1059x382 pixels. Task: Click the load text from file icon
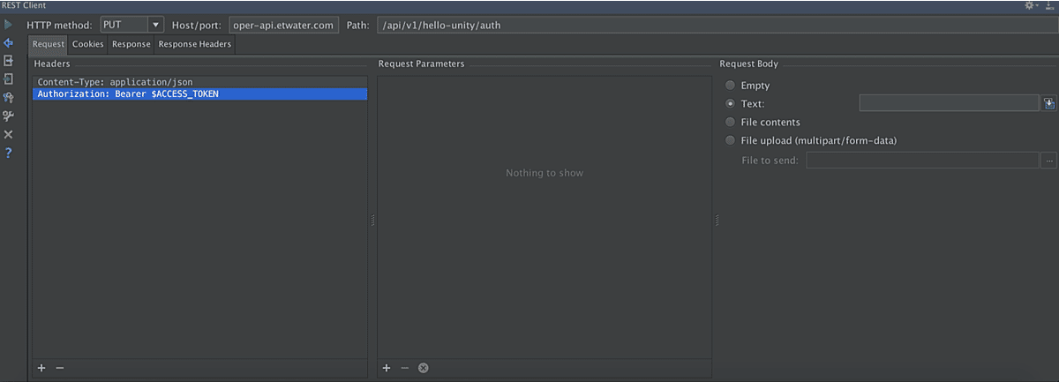[1048, 104]
